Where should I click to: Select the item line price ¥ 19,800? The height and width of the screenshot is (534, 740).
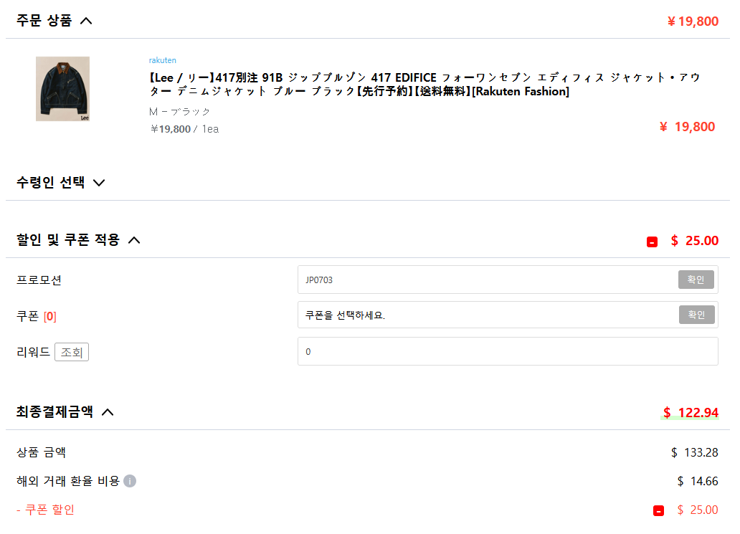(687, 126)
